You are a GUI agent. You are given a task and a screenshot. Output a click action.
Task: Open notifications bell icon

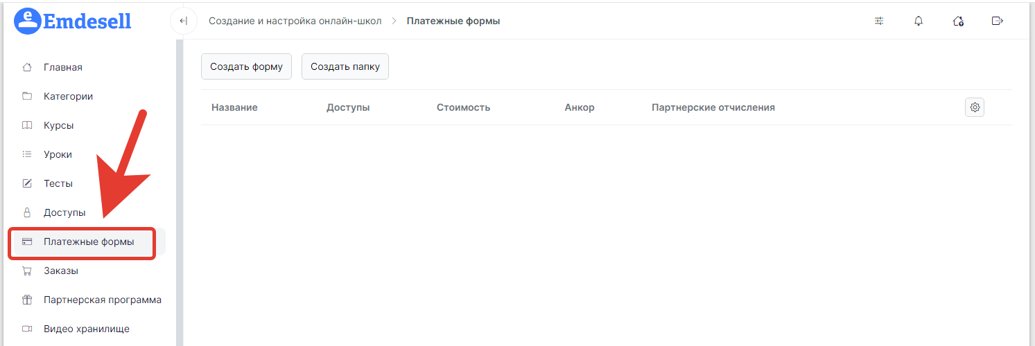pyautogui.click(x=919, y=21)
